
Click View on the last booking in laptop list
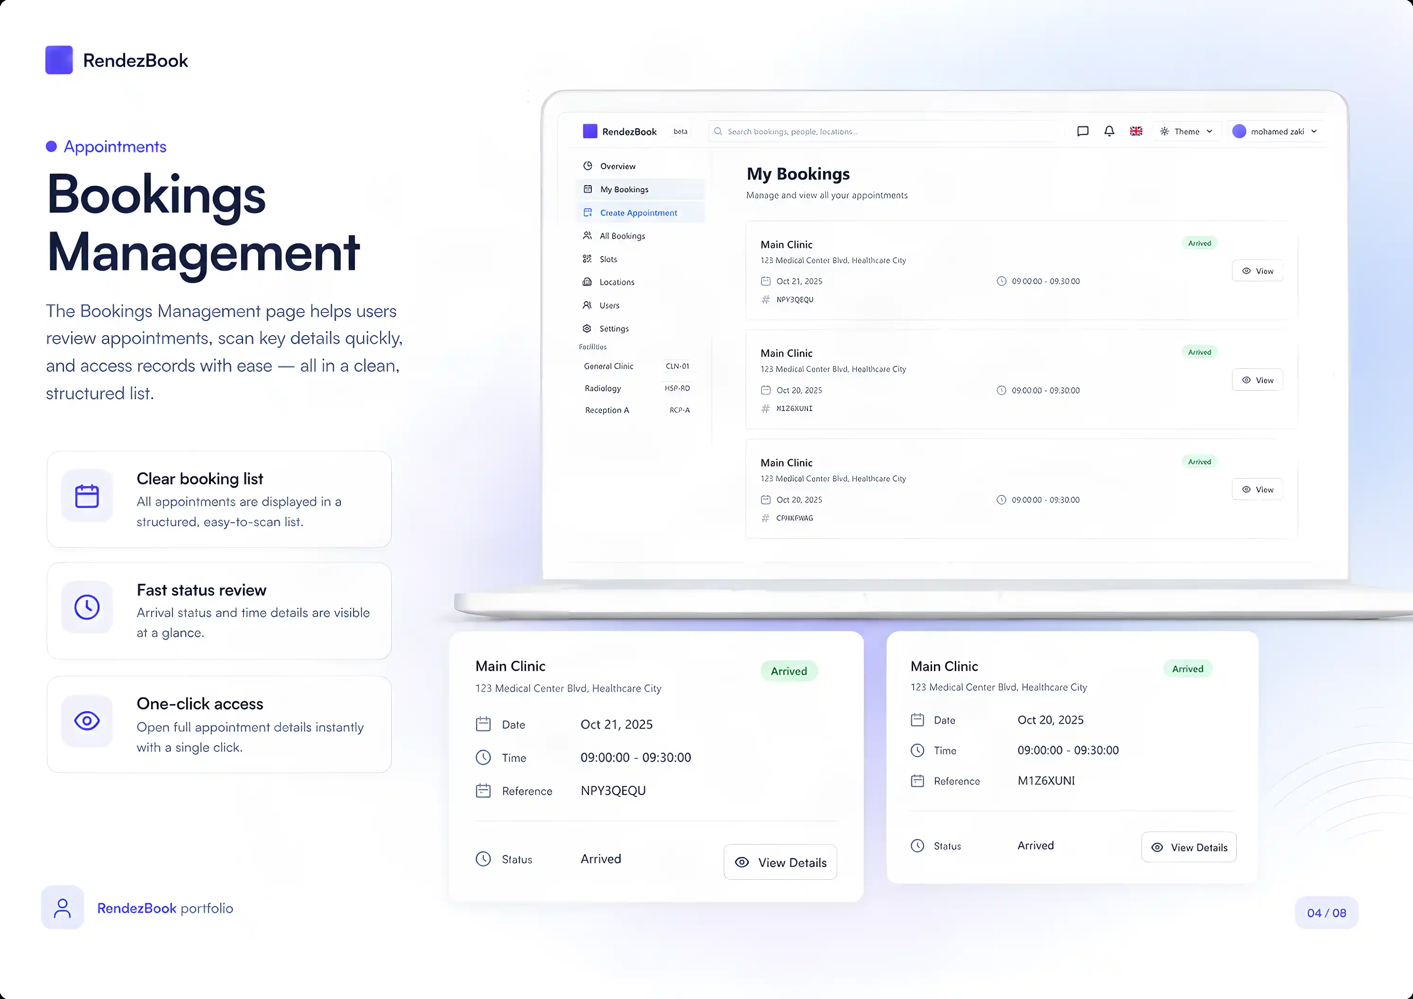(1257, 490)
